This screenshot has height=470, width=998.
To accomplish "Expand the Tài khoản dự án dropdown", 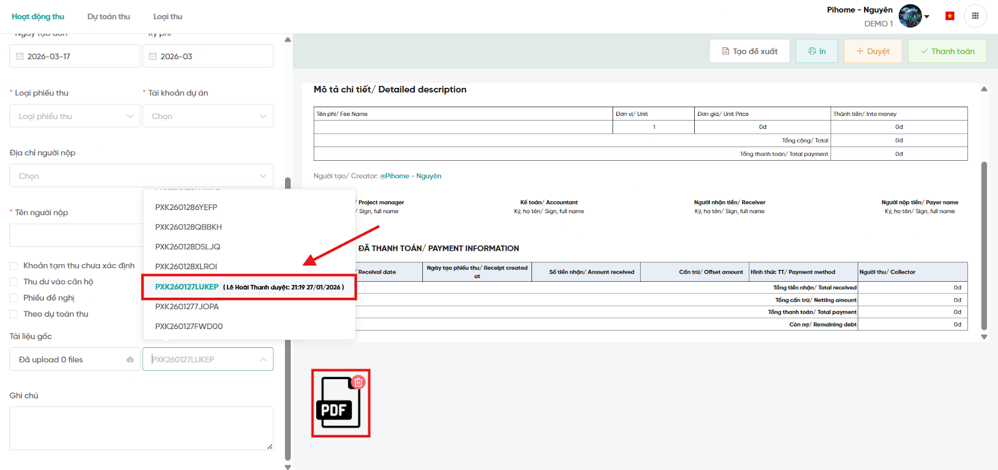I will pos(208,116).
